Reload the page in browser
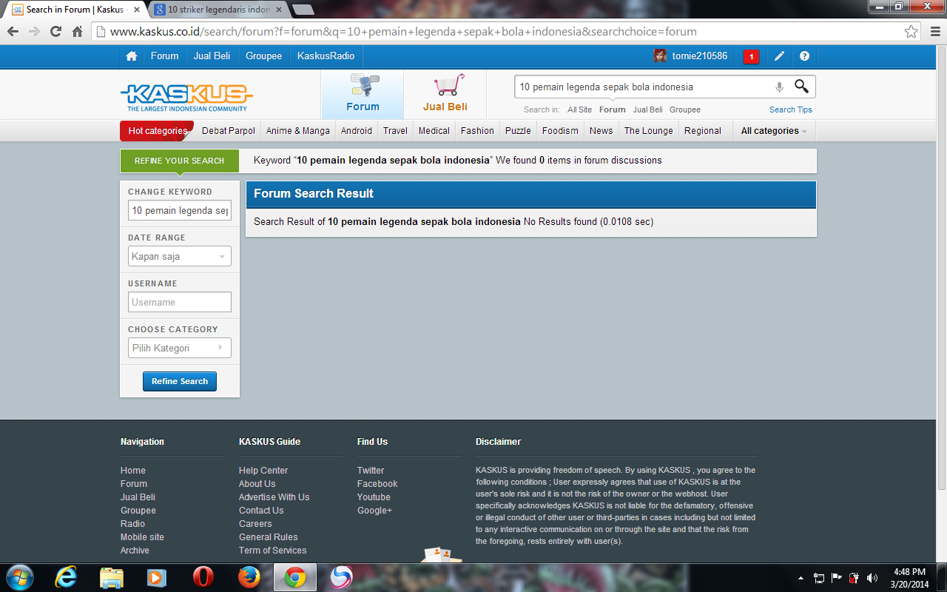The width and height of the screenshot is (947, 592). tap(55, 32)
